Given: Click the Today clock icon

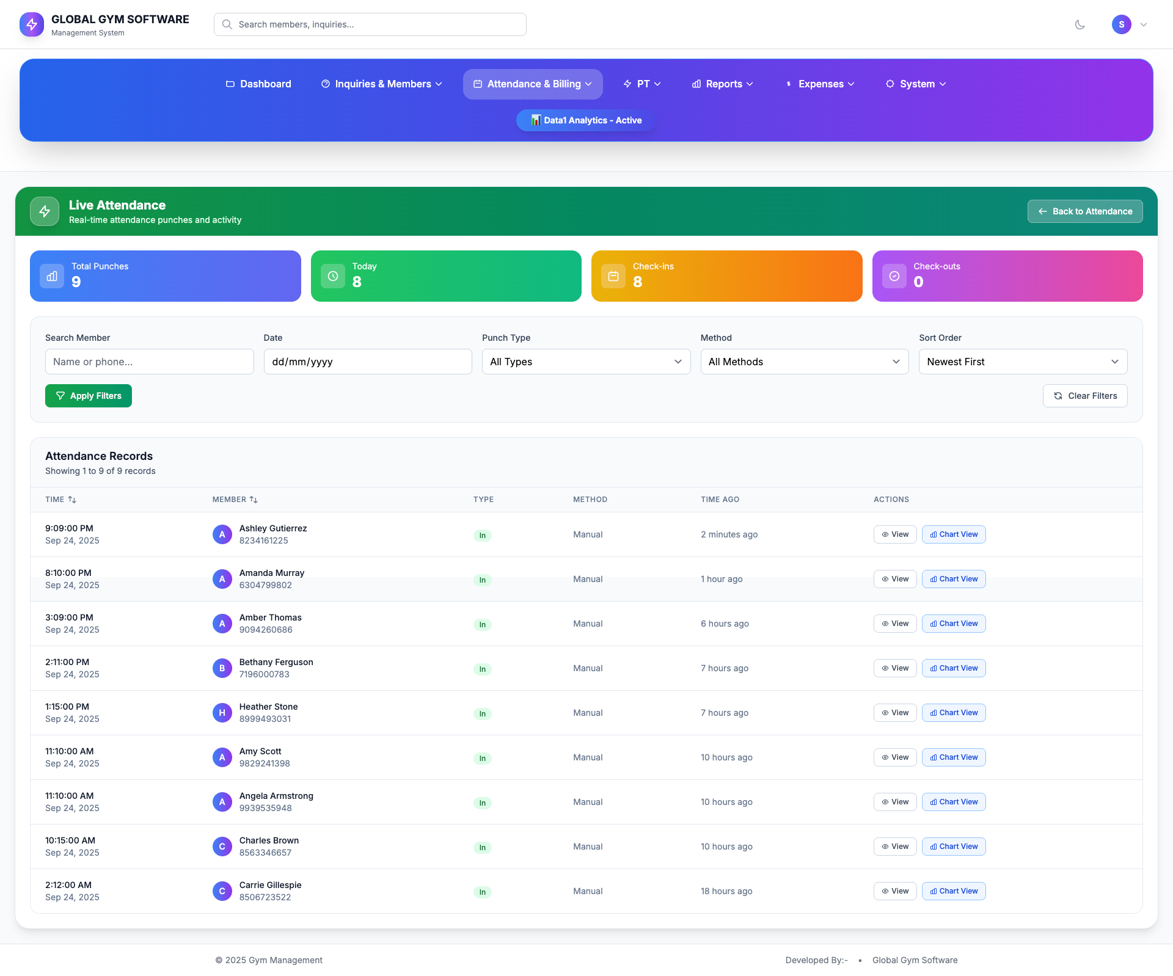Looking at the screenshot, I should coord(333,276).
